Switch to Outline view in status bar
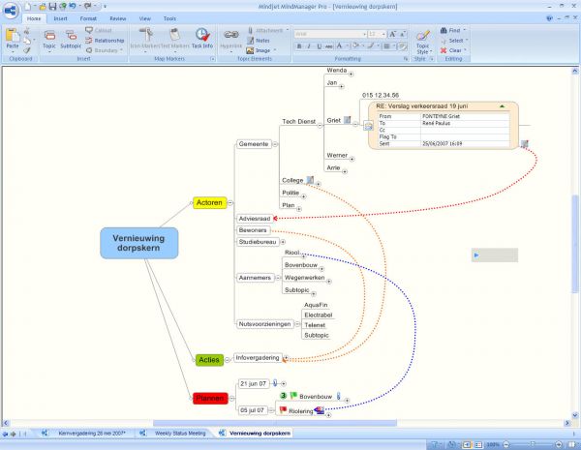This screenshot has height=450, width=581. tap(478, 444)
